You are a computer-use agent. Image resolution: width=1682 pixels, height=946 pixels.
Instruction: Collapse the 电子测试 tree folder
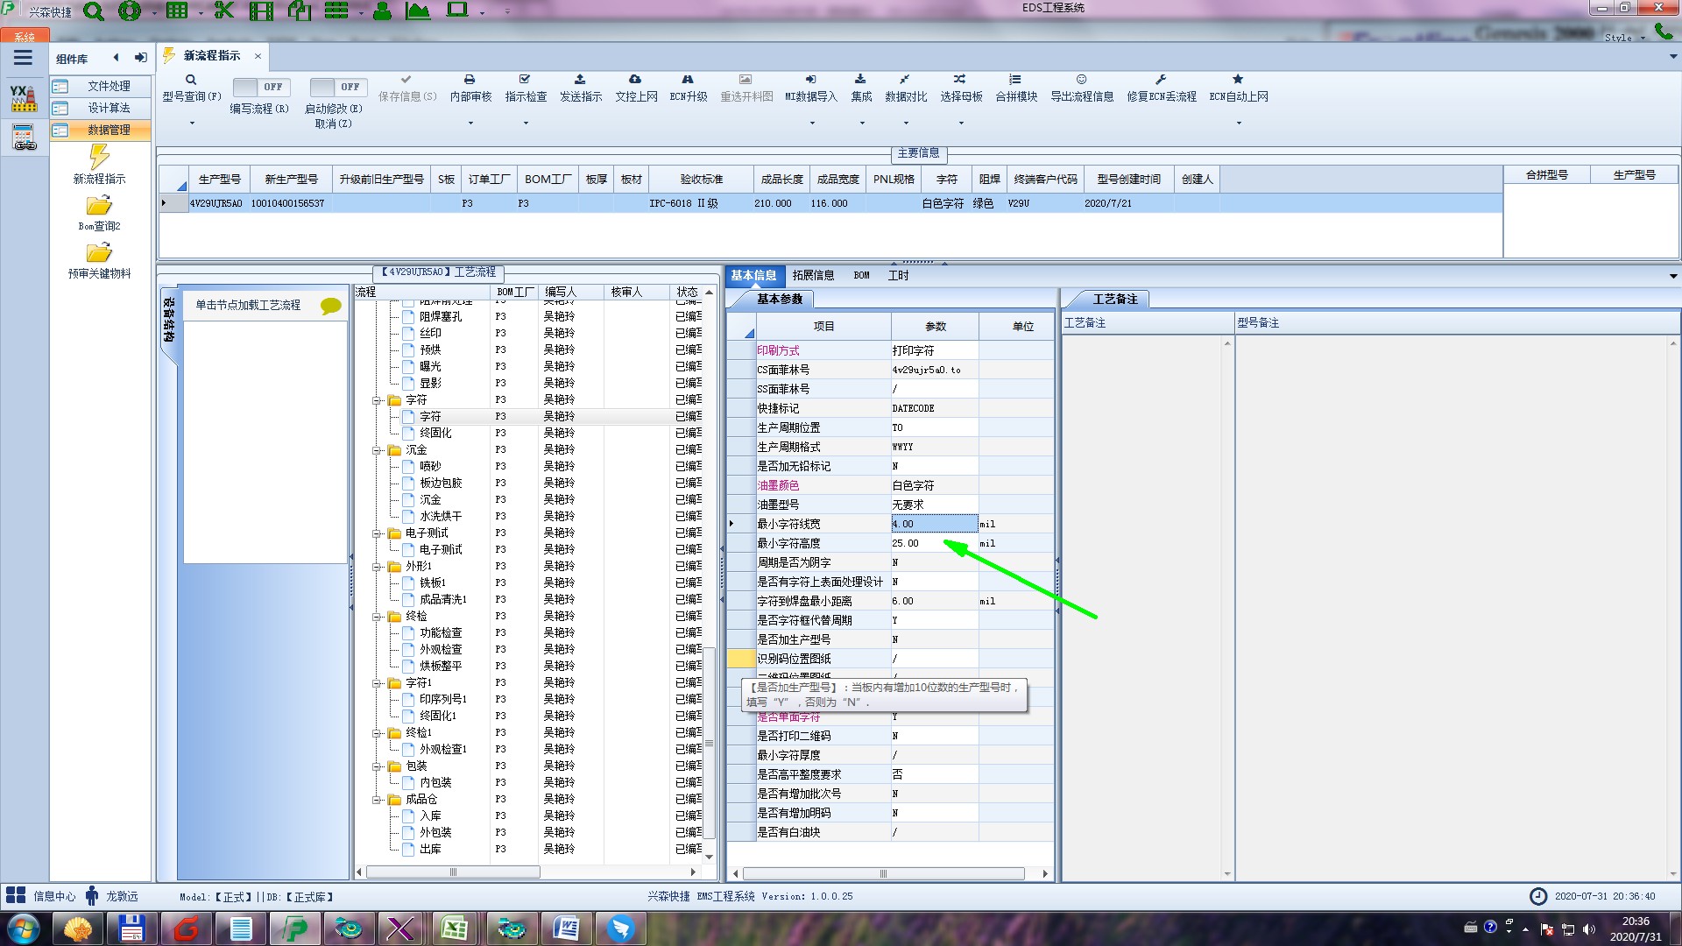pos(378,533)
